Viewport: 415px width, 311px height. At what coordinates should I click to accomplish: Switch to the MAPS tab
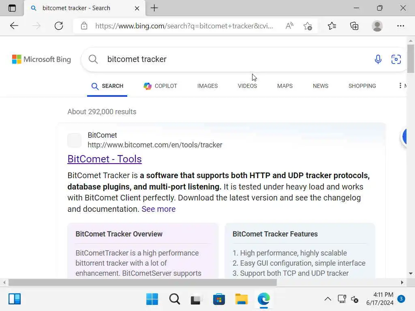click(x=285, y=86)
